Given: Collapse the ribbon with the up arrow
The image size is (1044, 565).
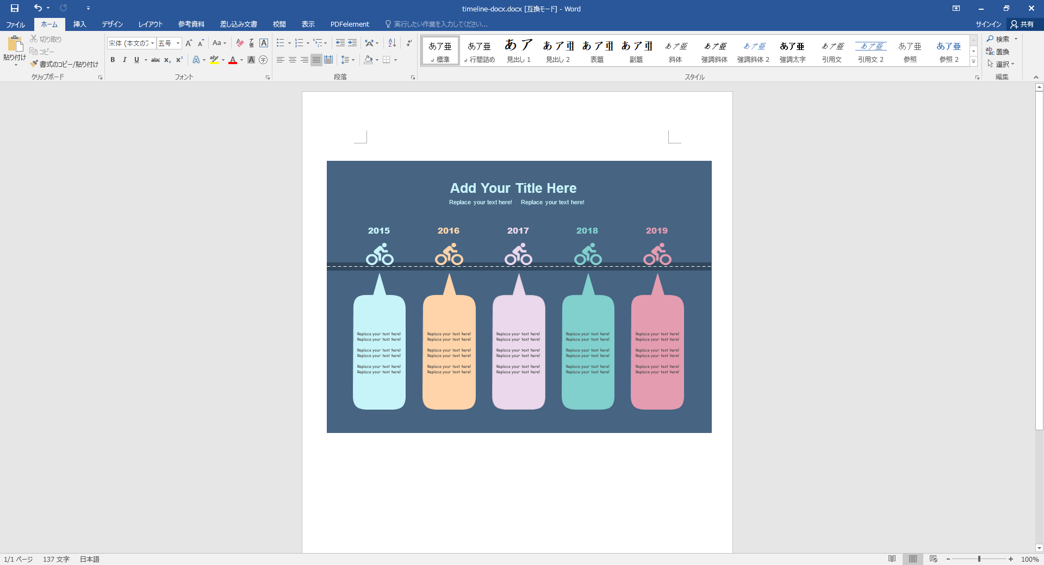Looking at the screenshot, I should click(x=1036, y=77).
